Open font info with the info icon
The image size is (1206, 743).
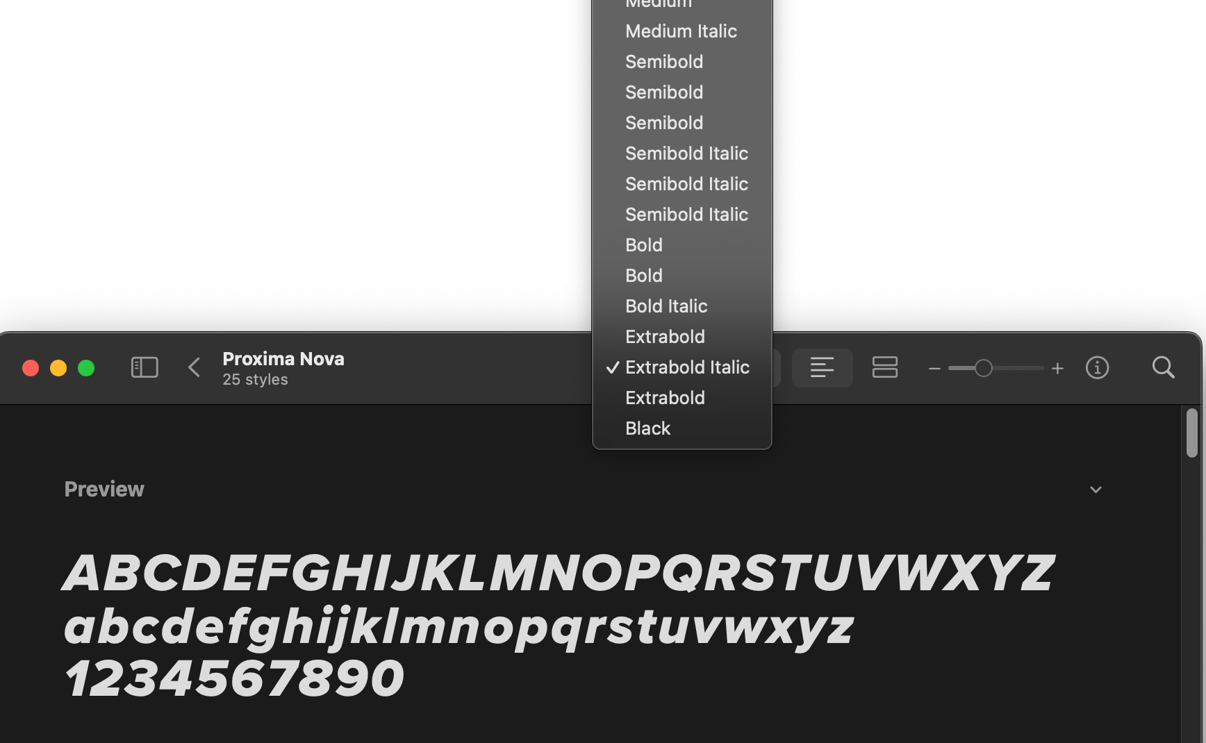point(1097,367)
